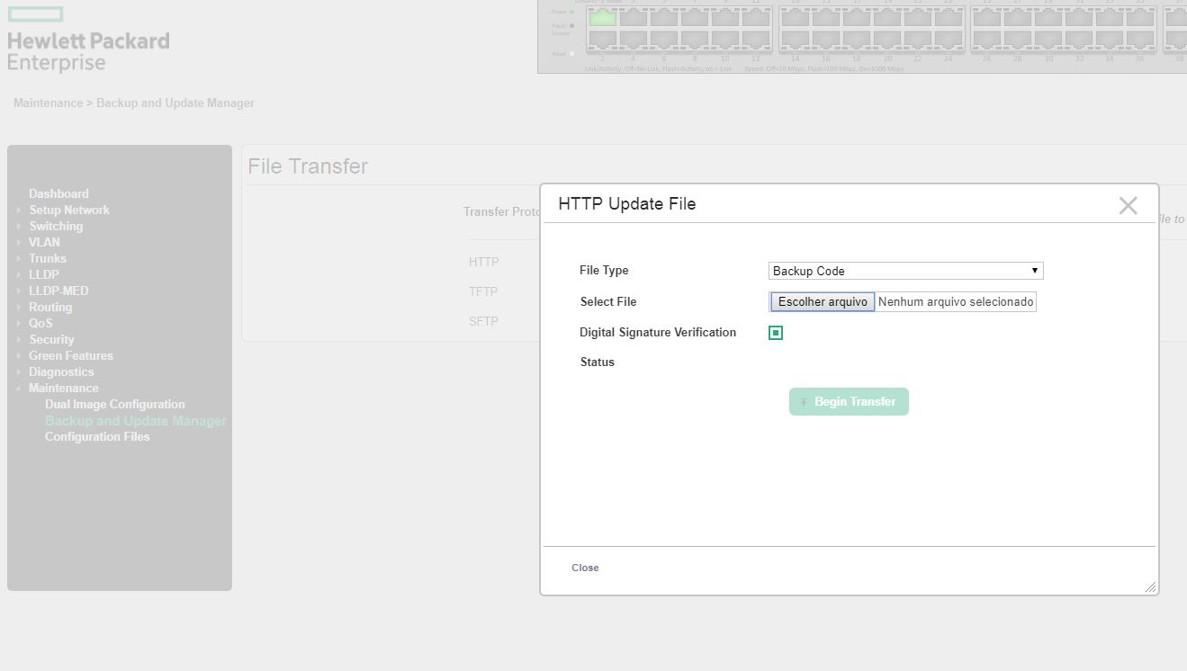Close the HTTP Update File dialog via X
Viewport: 1187px width, 671px height.
1128,205
